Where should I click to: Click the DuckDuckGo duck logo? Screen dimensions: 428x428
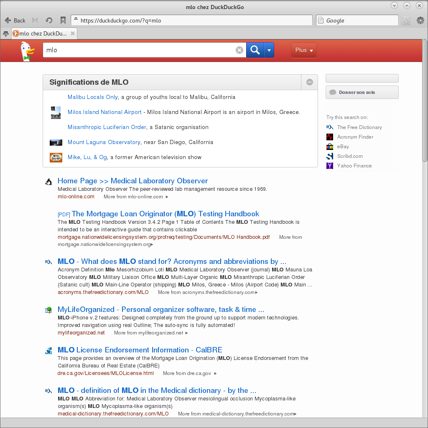point(27,51)
